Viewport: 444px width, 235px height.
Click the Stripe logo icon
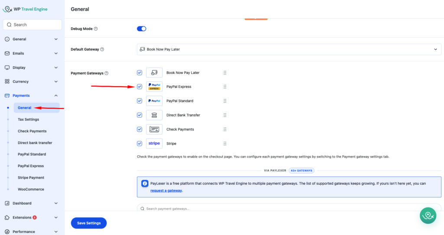tap(154, 143)
